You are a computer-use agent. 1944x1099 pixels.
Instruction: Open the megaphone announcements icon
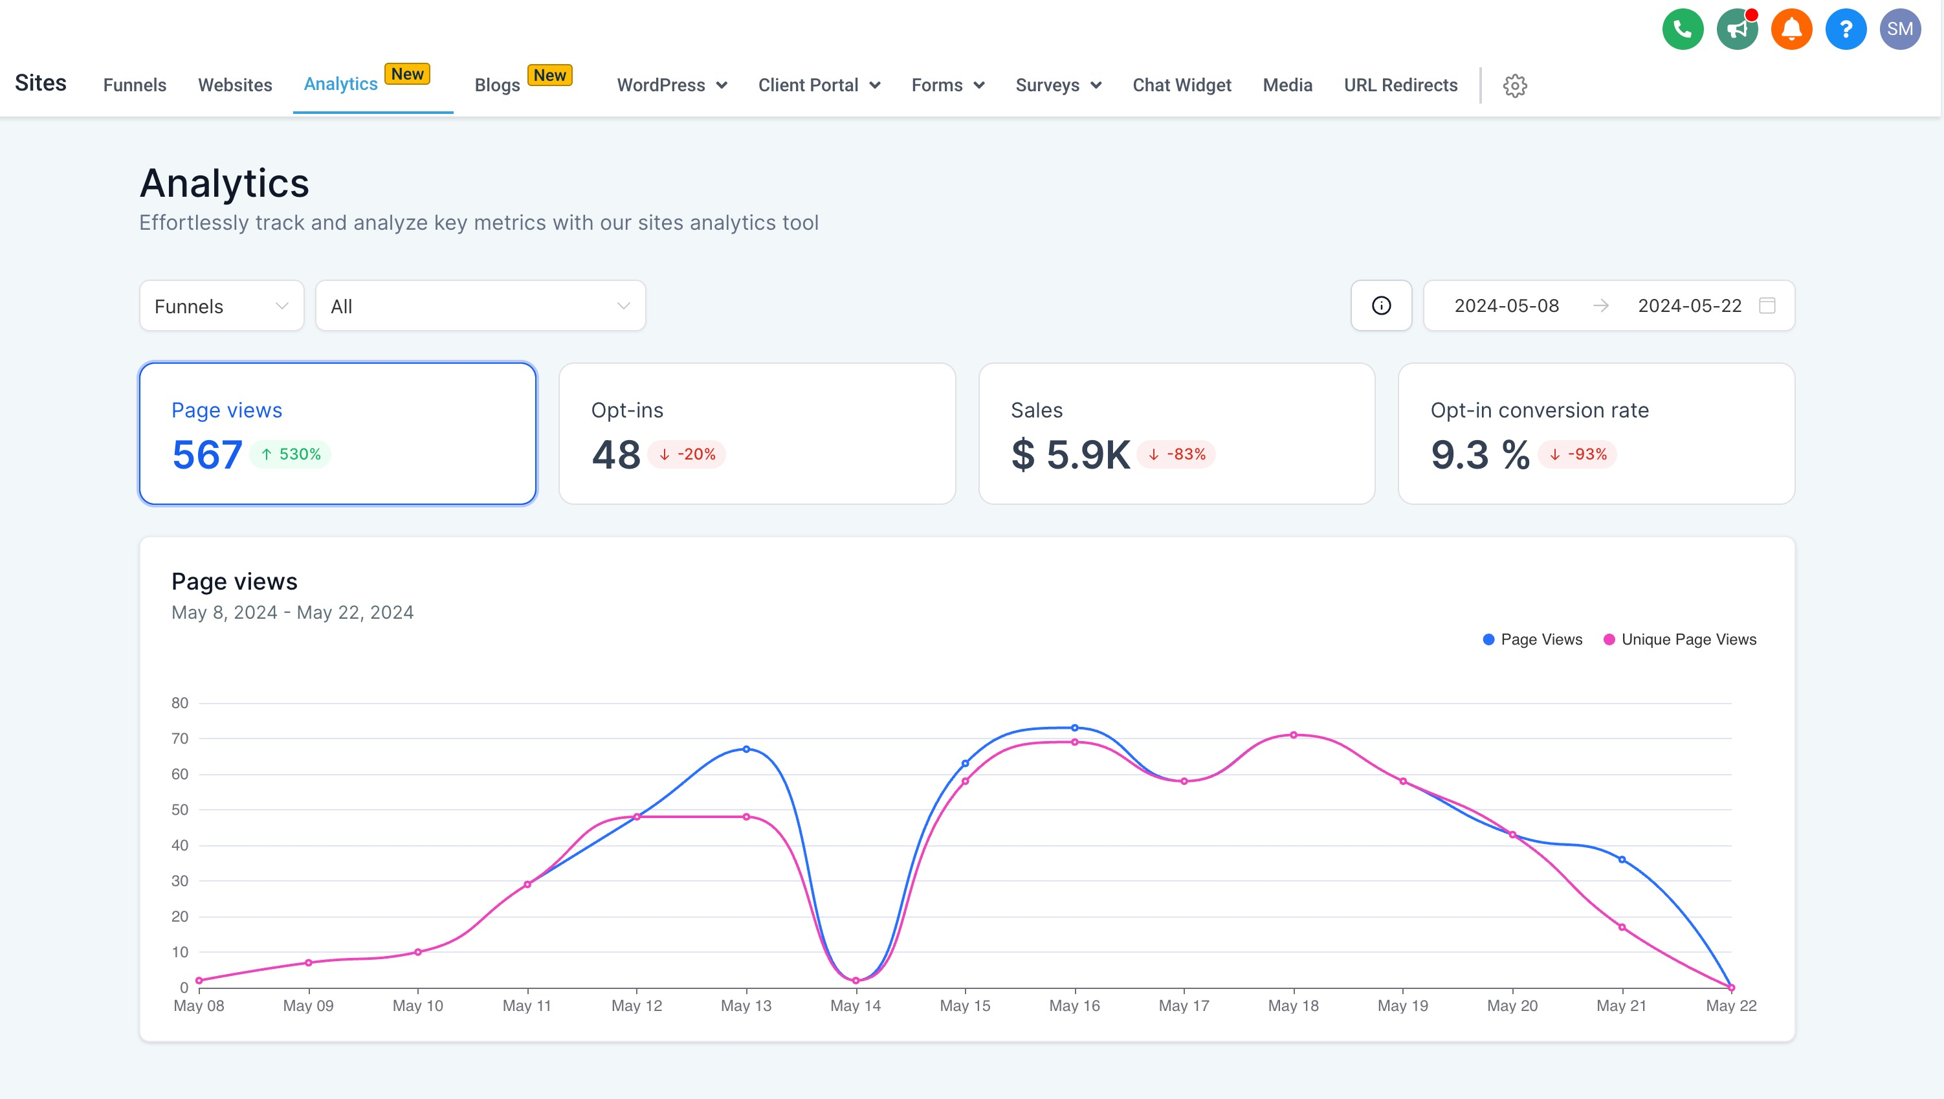coord(1736,29)
